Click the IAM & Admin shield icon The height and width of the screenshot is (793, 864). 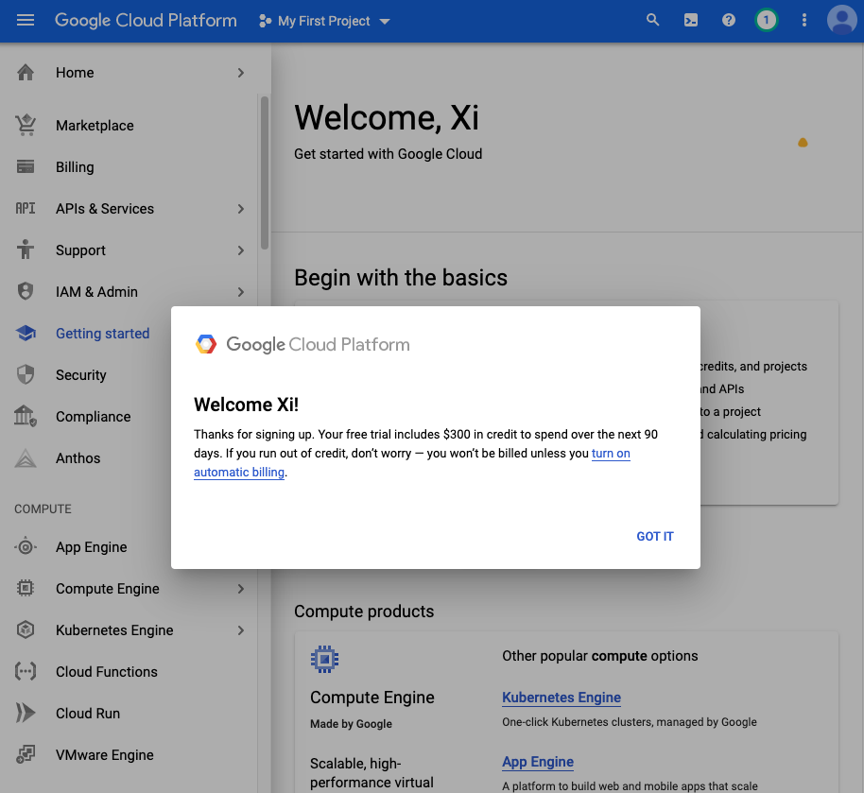pyautogui.click(x=26, y=291)
